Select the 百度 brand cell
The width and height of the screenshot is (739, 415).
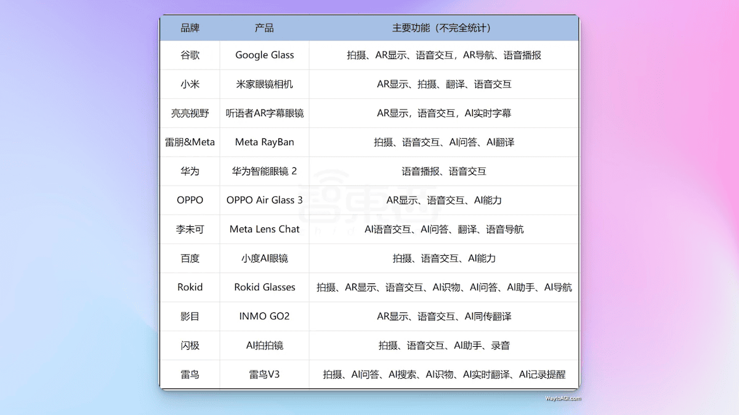click(x=190, y=258)
